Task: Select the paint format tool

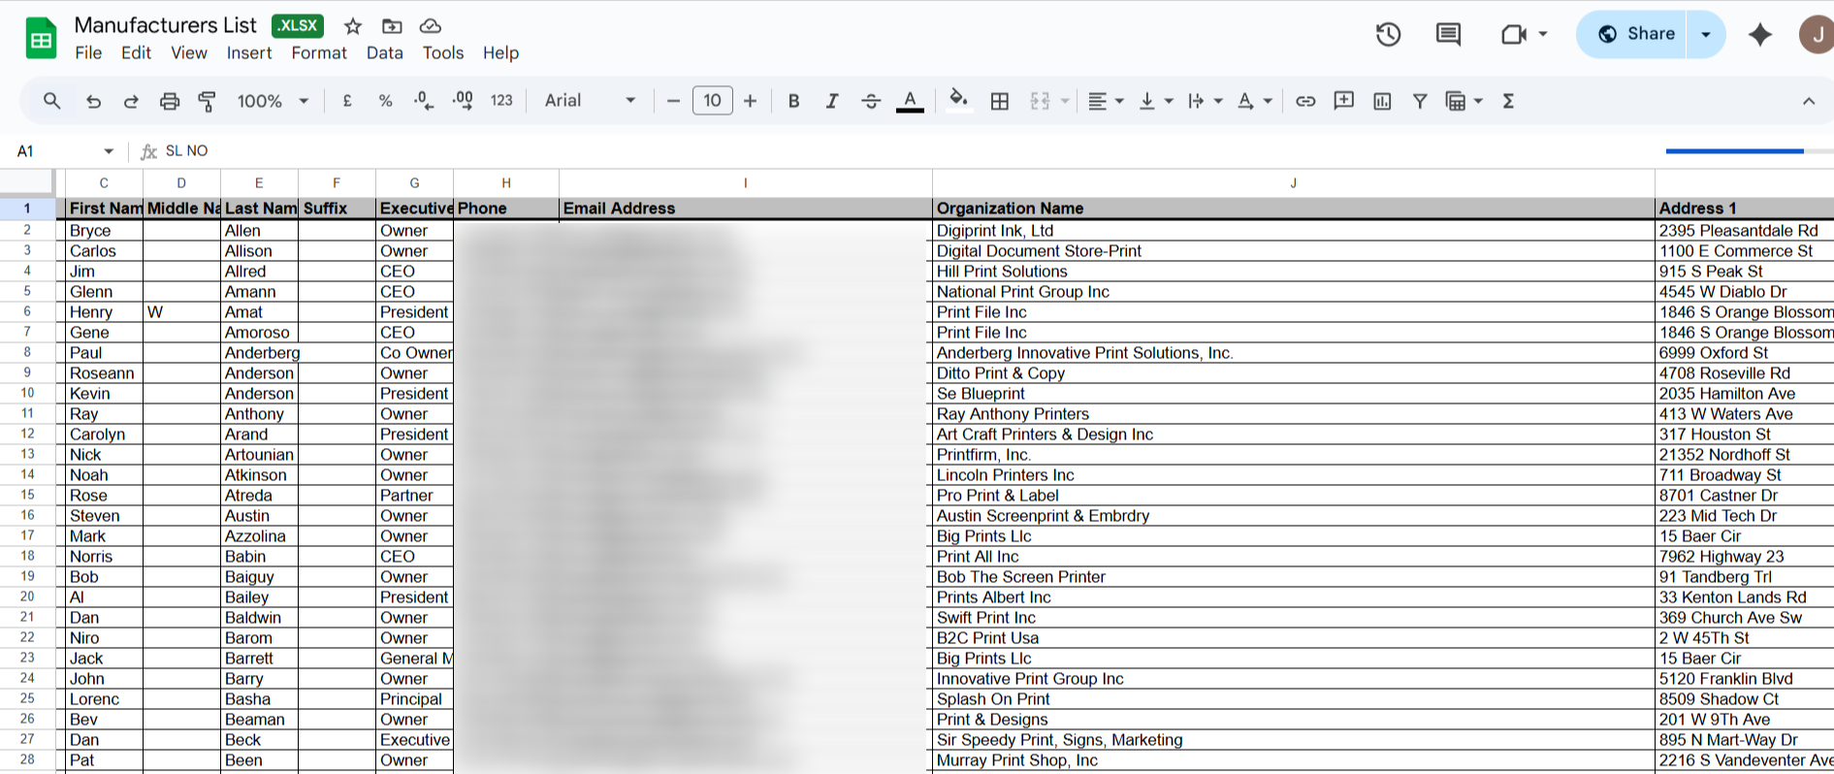Action: [207, 101]
